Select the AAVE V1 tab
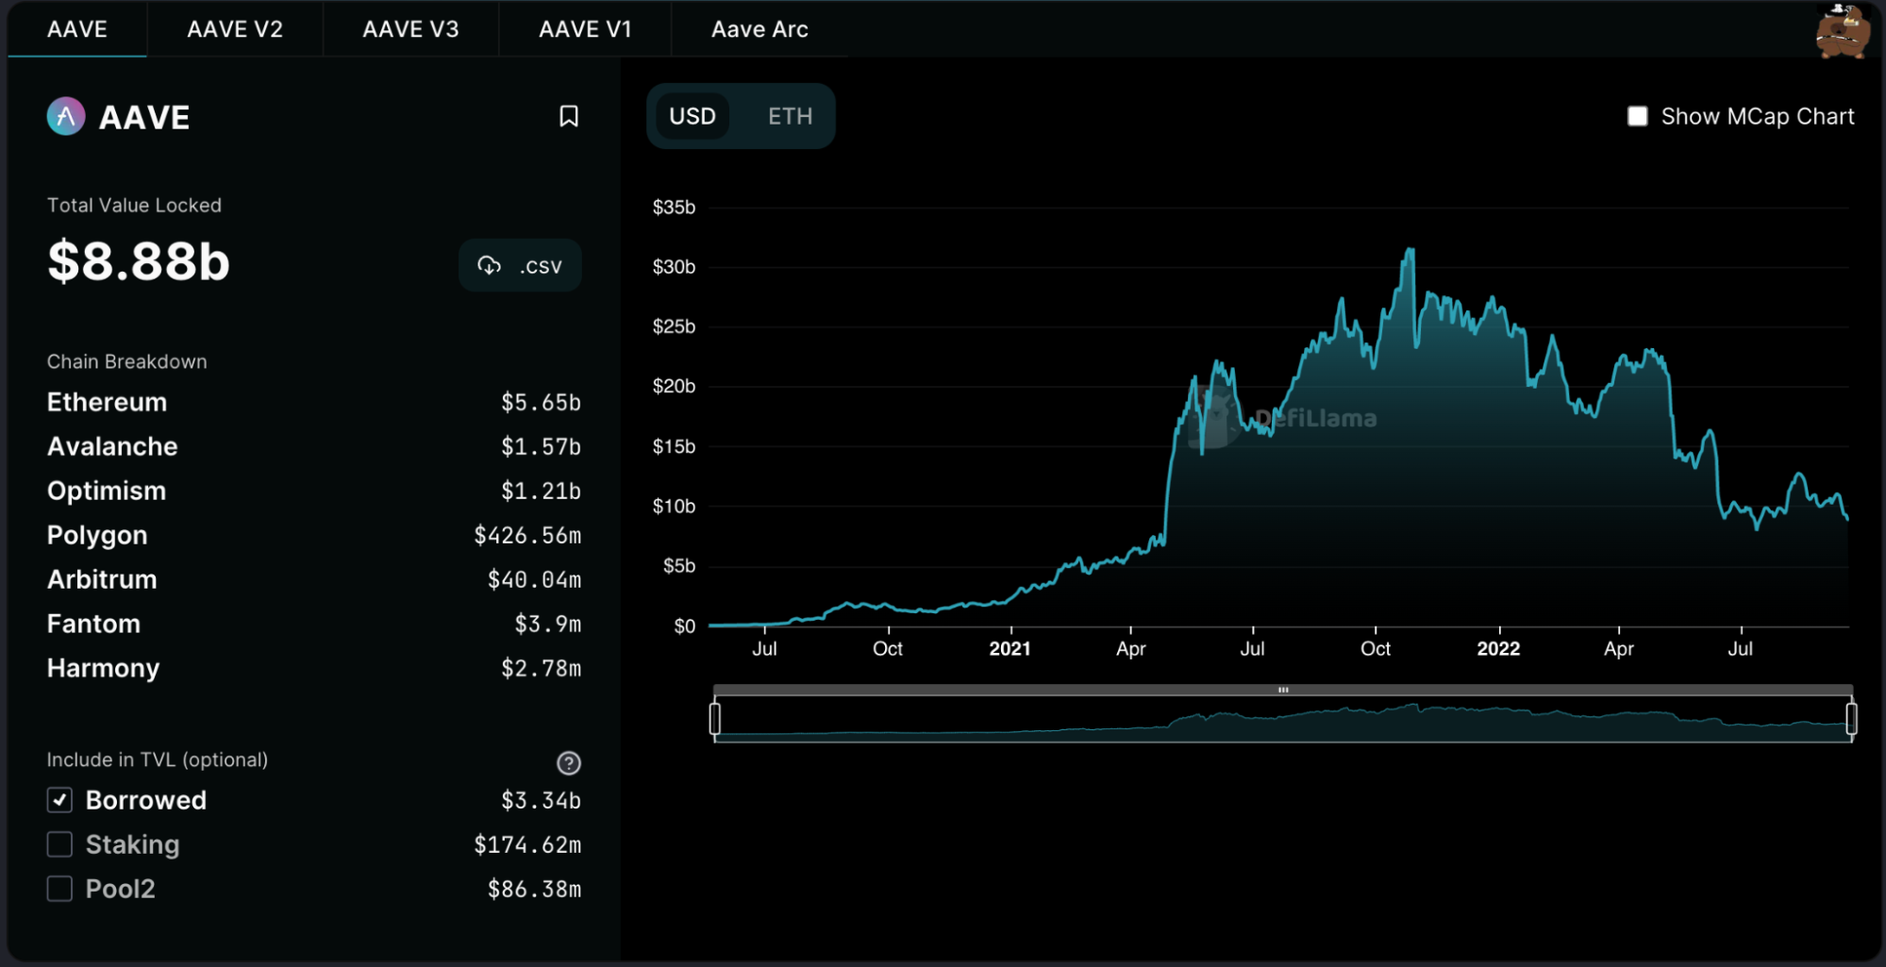The width and height of the screenshot is (1886, 967). tap(585, 29)
